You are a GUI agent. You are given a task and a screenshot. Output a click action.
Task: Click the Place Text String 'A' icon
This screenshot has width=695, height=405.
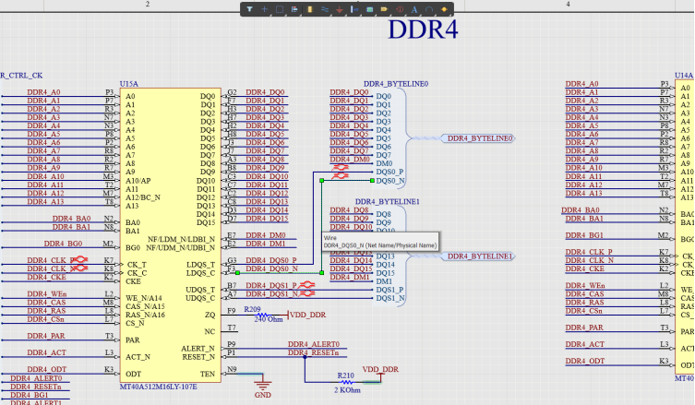[x=414, y=9]
